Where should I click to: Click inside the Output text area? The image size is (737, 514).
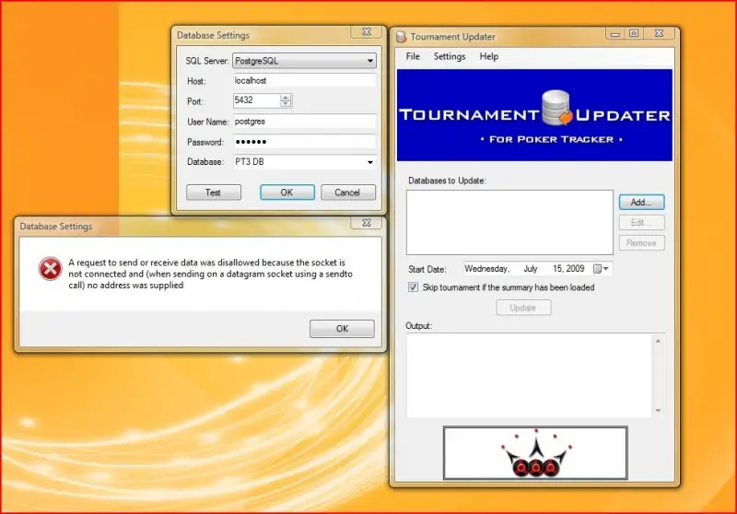pos(529,376)
